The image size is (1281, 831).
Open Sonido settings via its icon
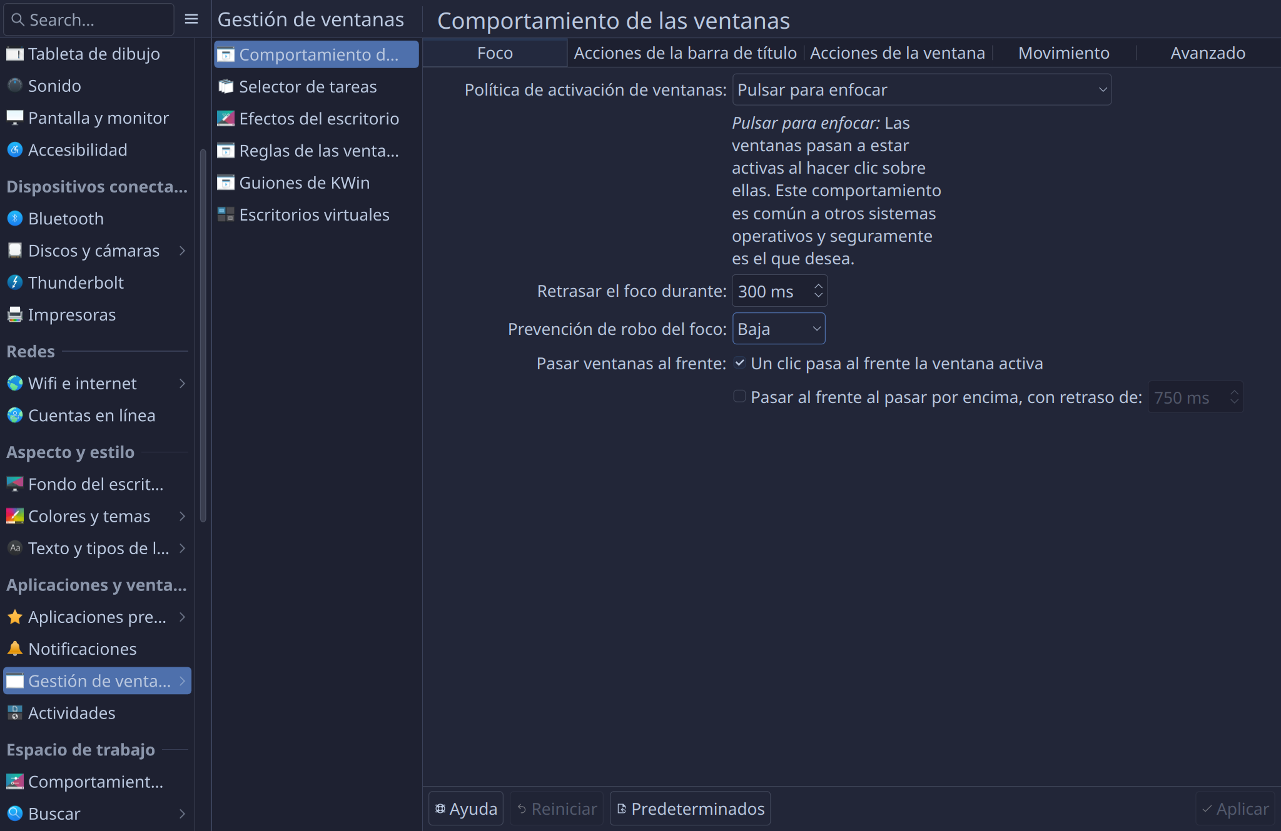[x=15, y=86]
